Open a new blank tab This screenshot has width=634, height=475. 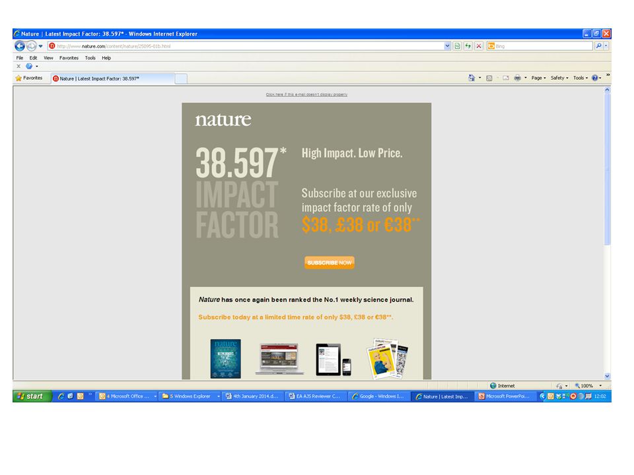[181, 79]
